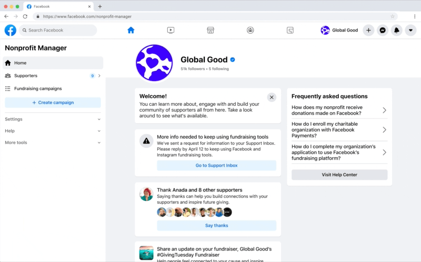This screenshot has height=262, width=421.
Task: Click the Visit Help Center button
Action: click(x=339, y=175)
